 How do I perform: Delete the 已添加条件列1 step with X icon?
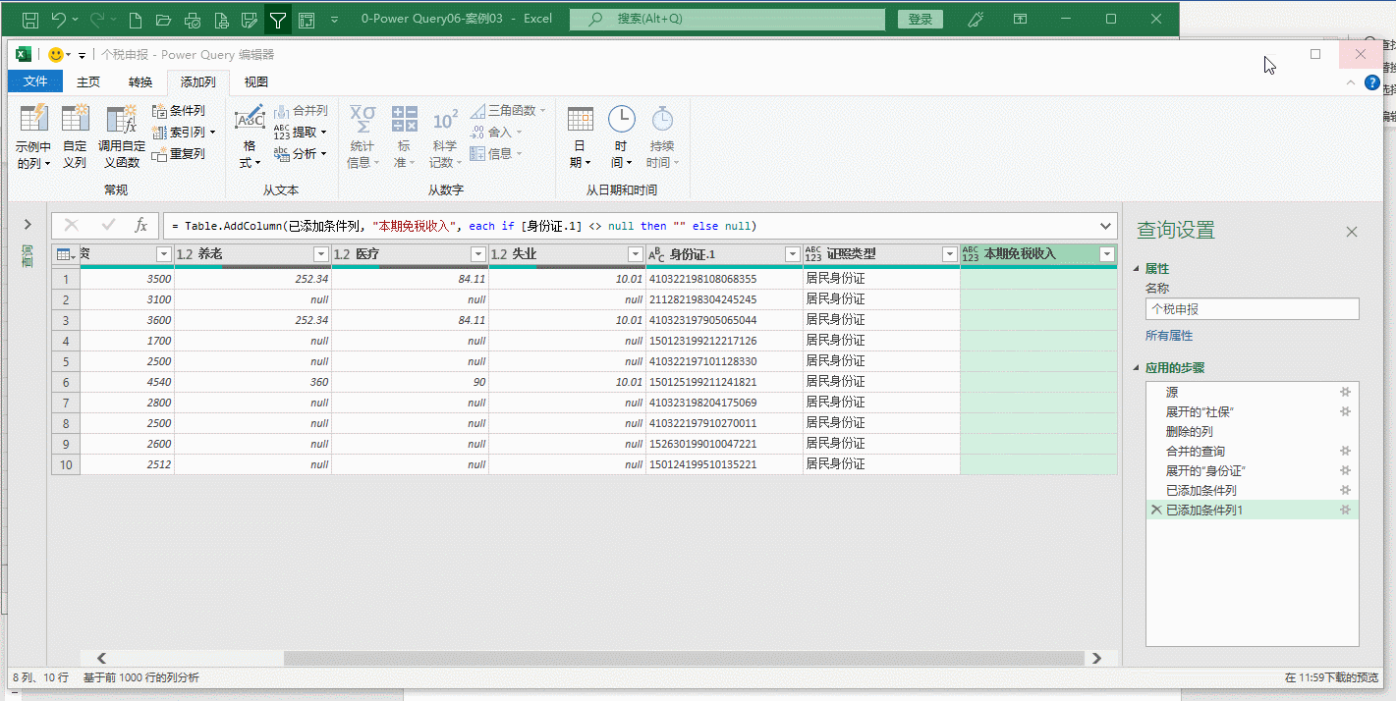point(1155,510)
